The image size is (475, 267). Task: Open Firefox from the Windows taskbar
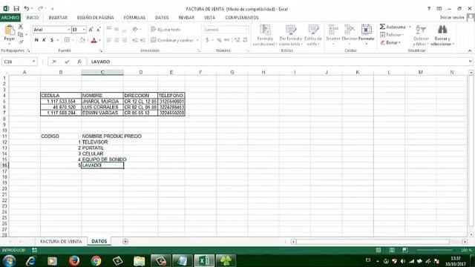point(74,260)
